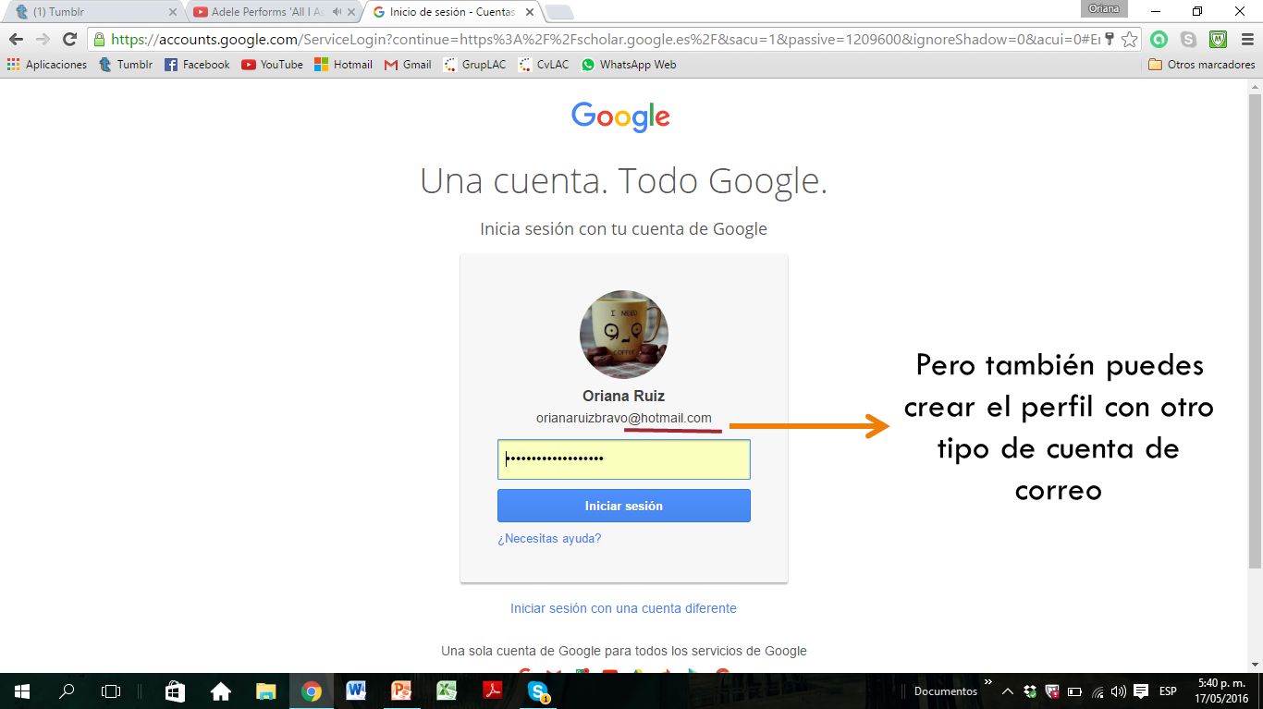The height and width of the screenshot is (709, 1263).
Task: Click the orianaruizbravo@hotmail.com email text
Action: pyautogui.click(x=624, y=418)
